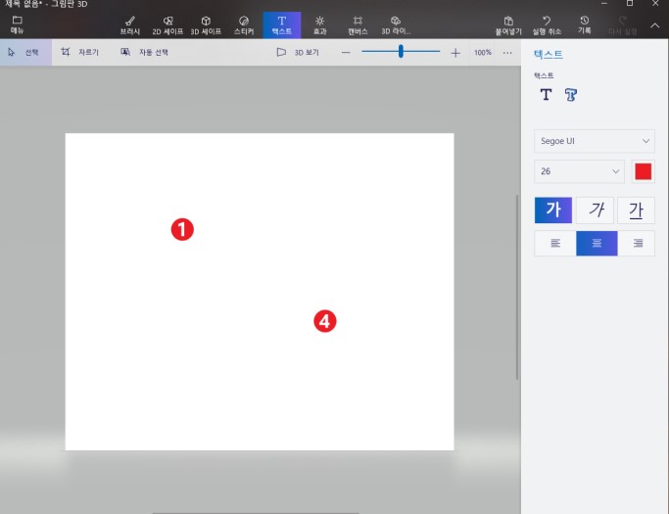Activate the 자르기 crop tool
Image resolution: width=669 pixels, height=514 pixels.
coord(79,52)
